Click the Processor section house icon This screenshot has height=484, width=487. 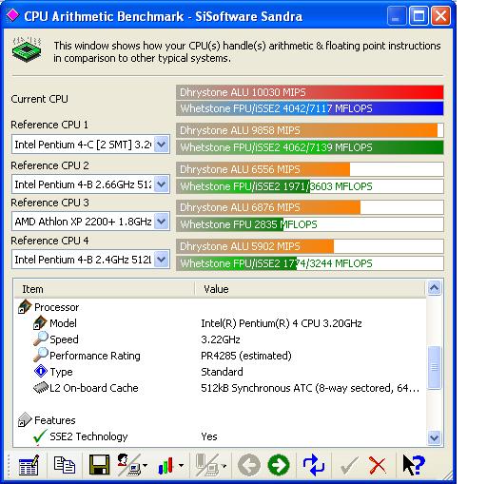click(x=25, y=307)
